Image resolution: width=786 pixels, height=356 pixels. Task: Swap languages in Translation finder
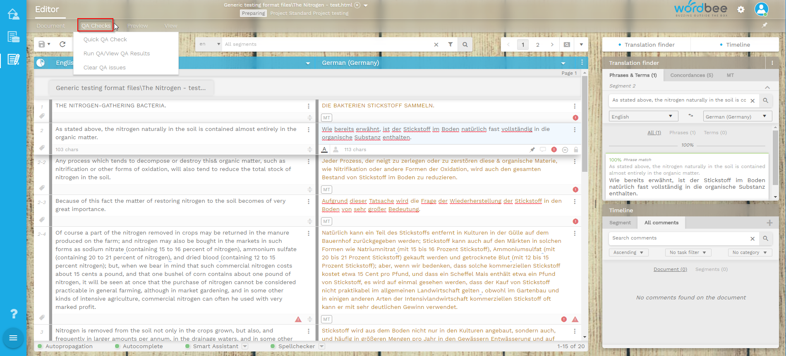click(690, 116)
